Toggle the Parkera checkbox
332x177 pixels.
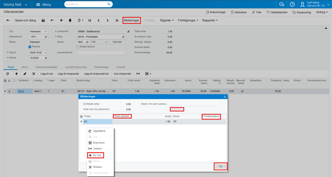point(30,47)
